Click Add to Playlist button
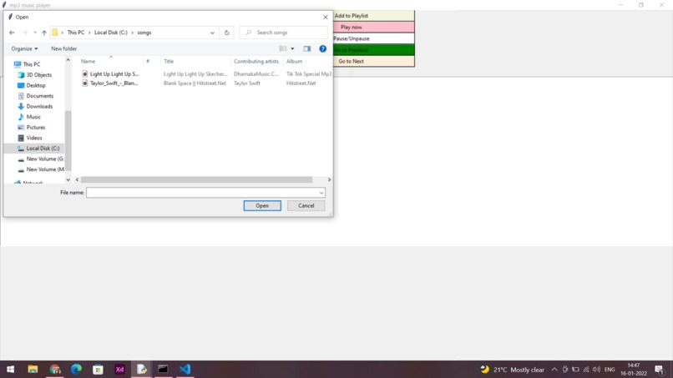The height and width of the screenshot is (378, 673). pos(373,16)
